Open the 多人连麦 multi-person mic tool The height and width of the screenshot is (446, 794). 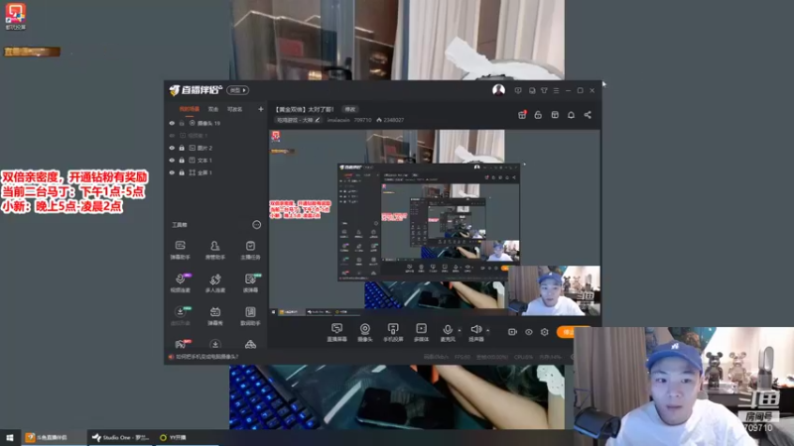click(x=214, y=282)
